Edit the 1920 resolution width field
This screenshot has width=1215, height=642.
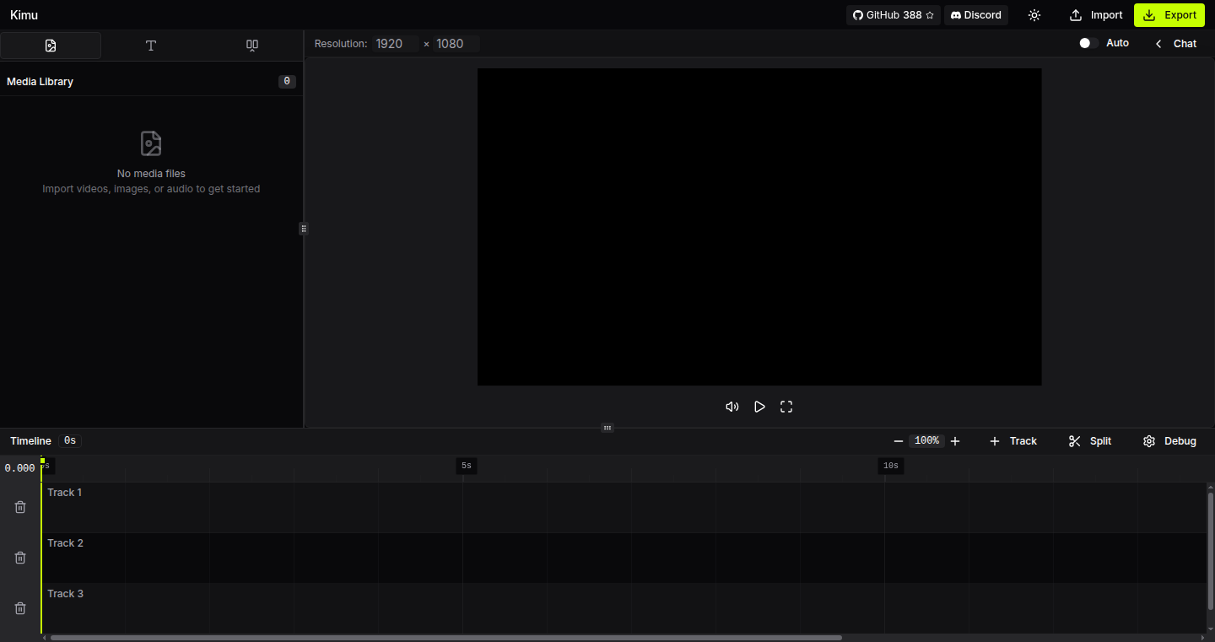tap(395, 44)
